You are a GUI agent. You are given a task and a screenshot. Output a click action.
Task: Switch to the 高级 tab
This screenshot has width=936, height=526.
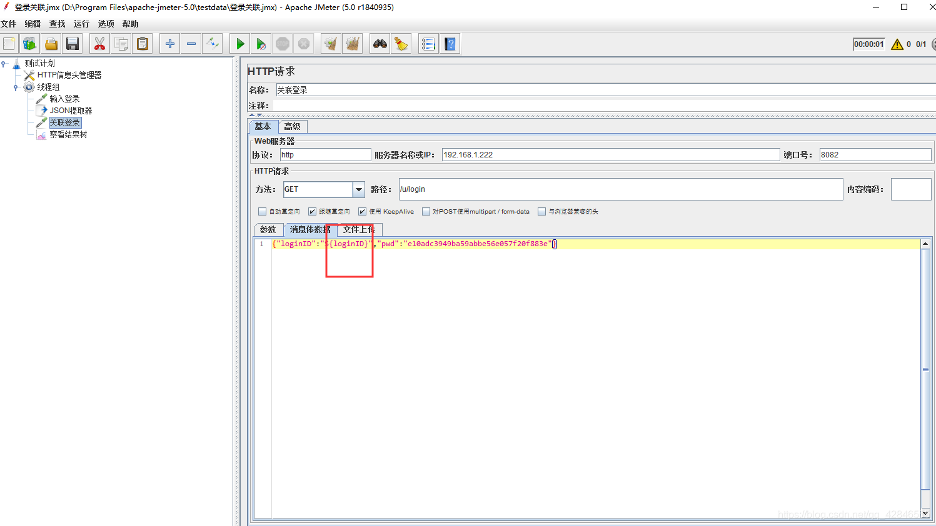(x=292, y=126)
